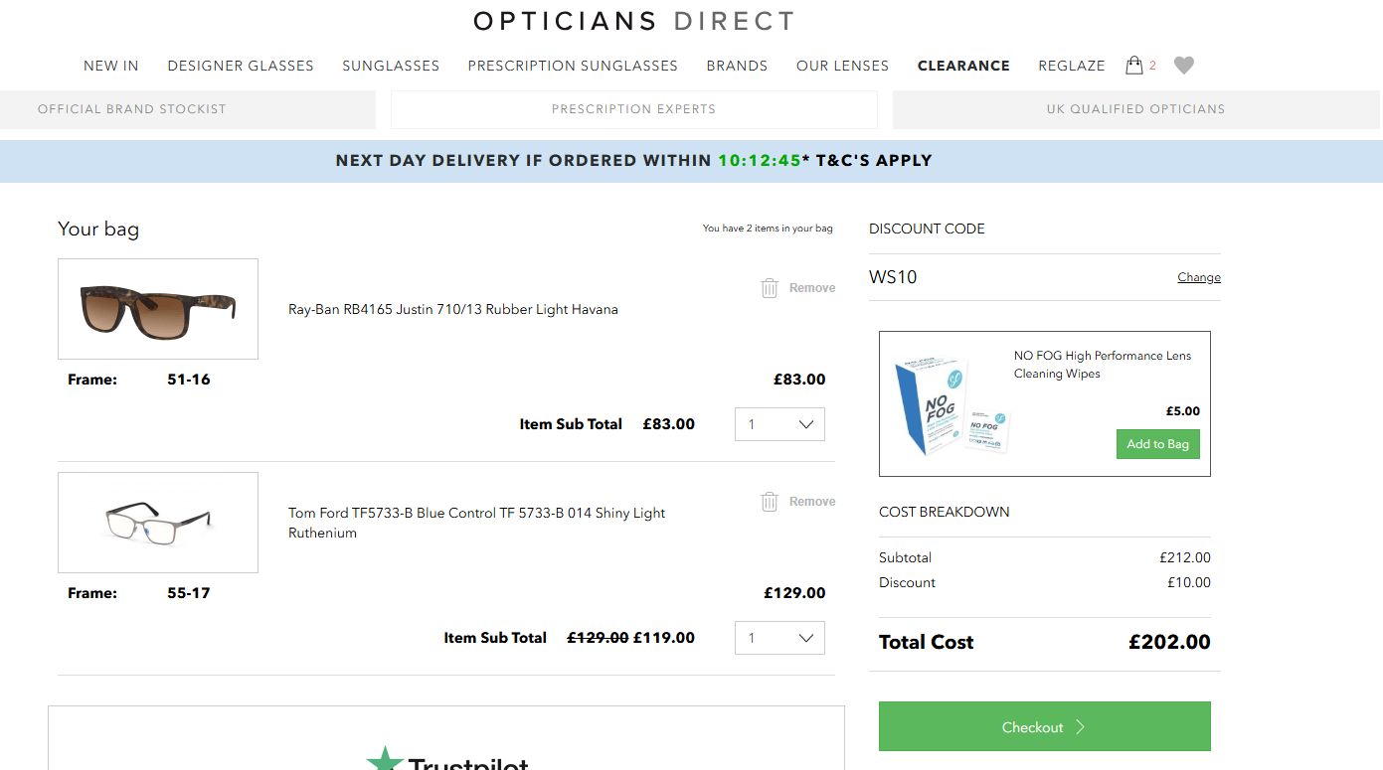1383x770 pixels.
Task: Click the Opticians Direct logo
Action: pos(633,21)
